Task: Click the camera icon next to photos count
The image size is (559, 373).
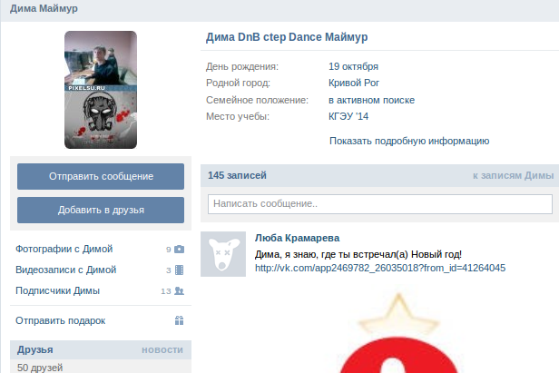Action: (180, 249)
